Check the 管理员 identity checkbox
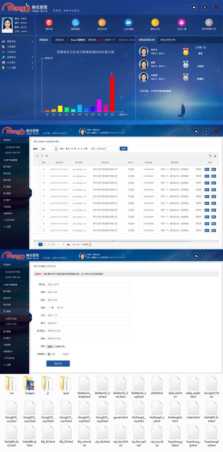 (x=60, y=354)
